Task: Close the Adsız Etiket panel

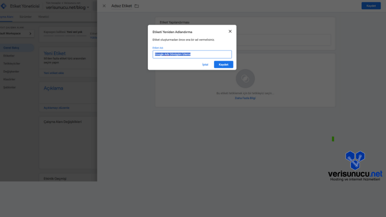Action: coord(104,6)
